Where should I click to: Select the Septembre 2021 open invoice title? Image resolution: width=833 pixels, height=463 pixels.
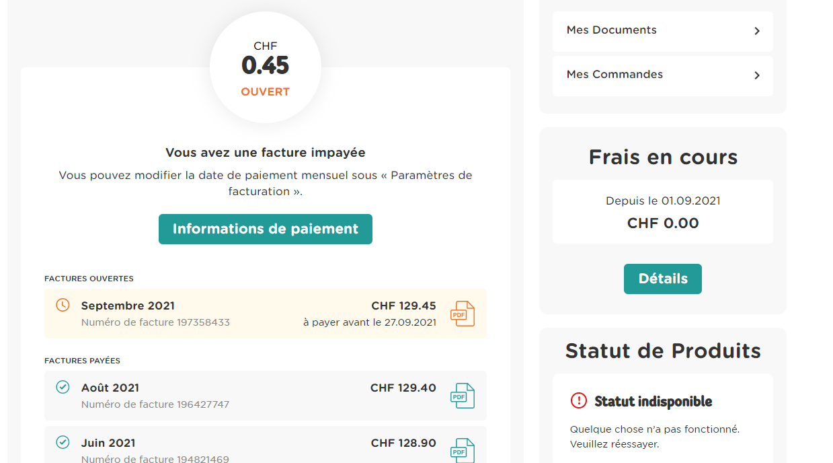click(128, 306)
